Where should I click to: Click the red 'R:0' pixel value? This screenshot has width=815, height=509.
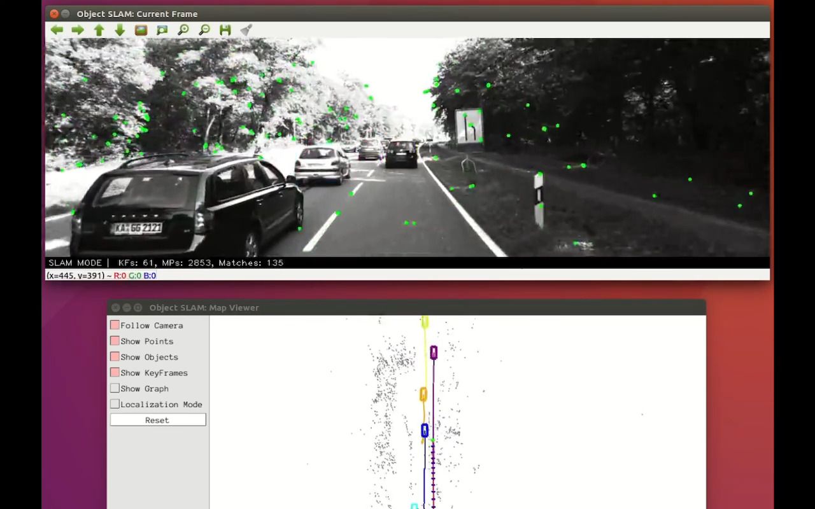click(120, 275)
